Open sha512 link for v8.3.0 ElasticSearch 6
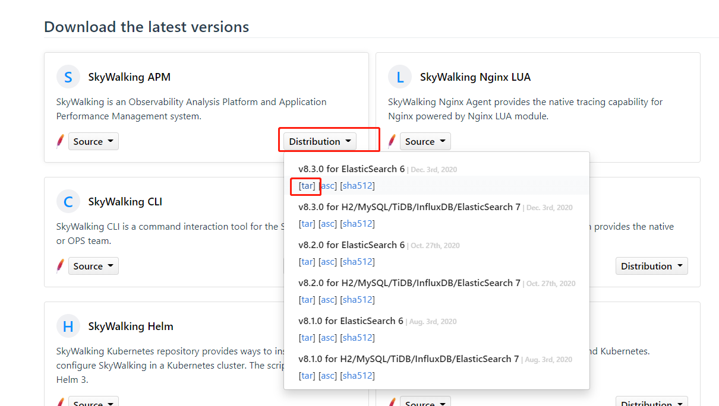 pyautogui.click(x=357, y=186)
